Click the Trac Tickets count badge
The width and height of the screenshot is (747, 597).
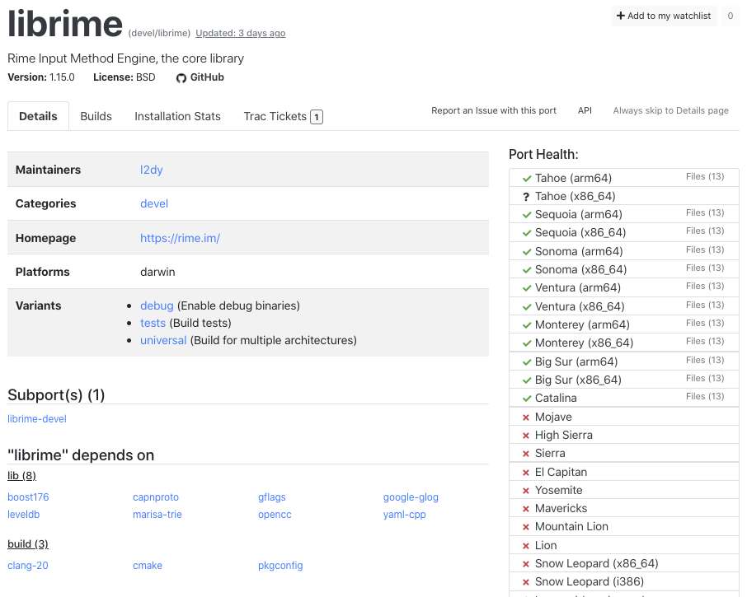pyautogui.click(x=317, y=117)
